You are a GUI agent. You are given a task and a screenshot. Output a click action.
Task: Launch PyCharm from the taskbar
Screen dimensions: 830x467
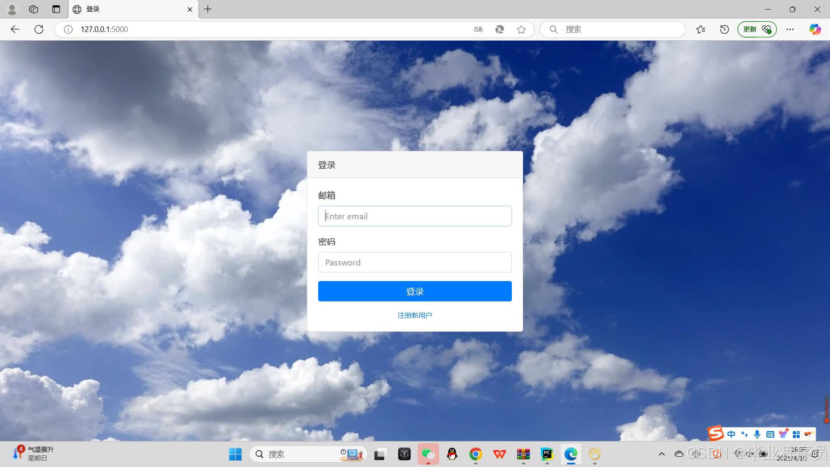tap(547, 454)
